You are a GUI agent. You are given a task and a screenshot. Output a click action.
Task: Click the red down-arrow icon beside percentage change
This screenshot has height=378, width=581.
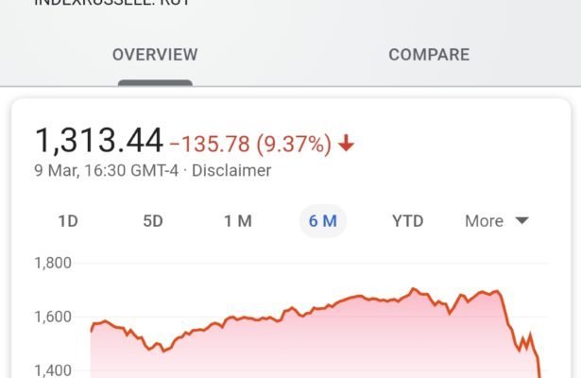tap(347, 144)
